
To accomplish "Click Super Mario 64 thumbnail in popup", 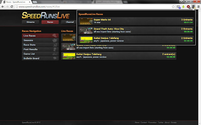I will click(86, 21).
